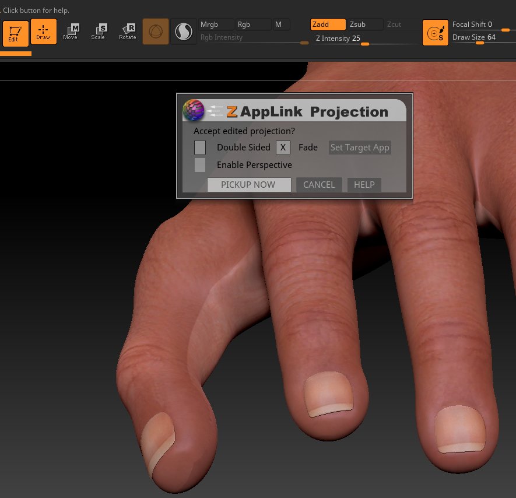Click the ZAppLink colorful sphere logo
The width and height of the screenshot is (516, 498).
pos(194,110)
